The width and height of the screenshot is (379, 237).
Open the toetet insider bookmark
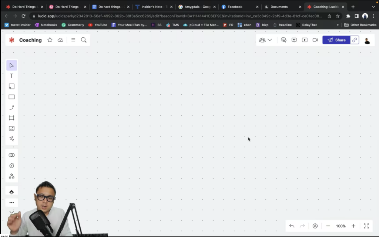[x=17, y=25]
